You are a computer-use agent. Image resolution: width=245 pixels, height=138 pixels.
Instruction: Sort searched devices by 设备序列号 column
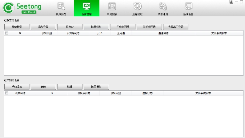pos(73,33)
